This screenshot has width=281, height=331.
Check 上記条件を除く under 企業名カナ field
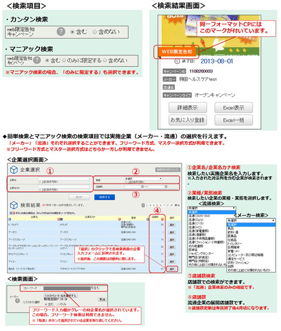(x=40, y=189)
